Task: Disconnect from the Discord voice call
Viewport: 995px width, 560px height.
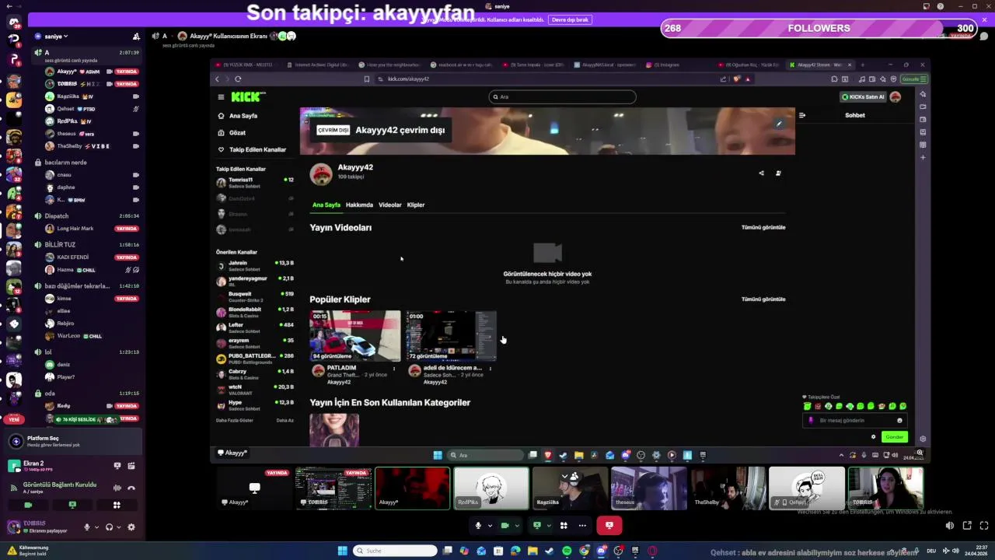Action: tap(131, 488)
